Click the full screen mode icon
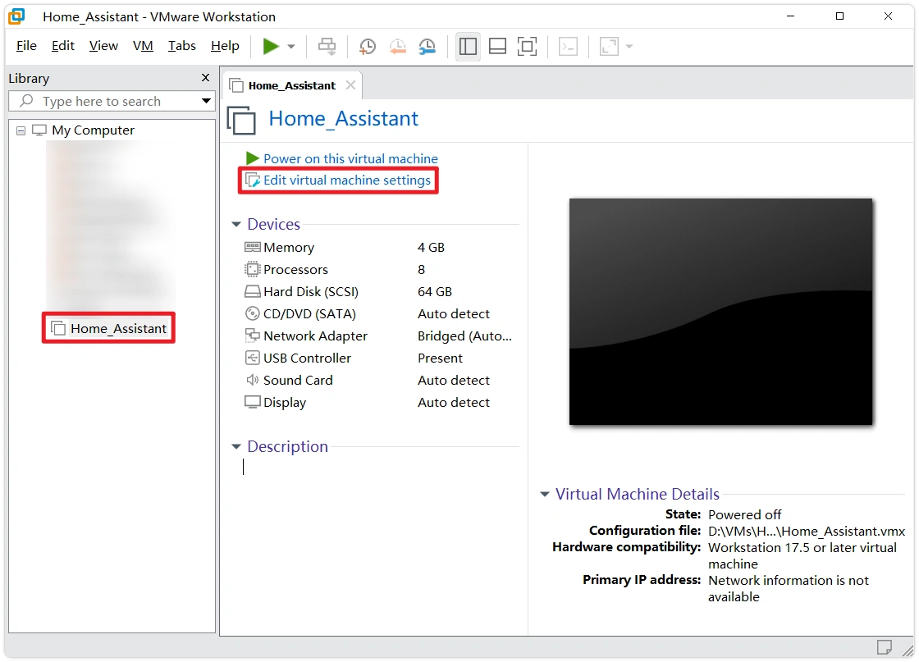919x662 pixels. pyautogui.click(x=528, y=46)
